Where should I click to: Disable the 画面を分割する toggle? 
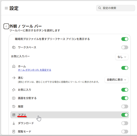click(125, 98)
